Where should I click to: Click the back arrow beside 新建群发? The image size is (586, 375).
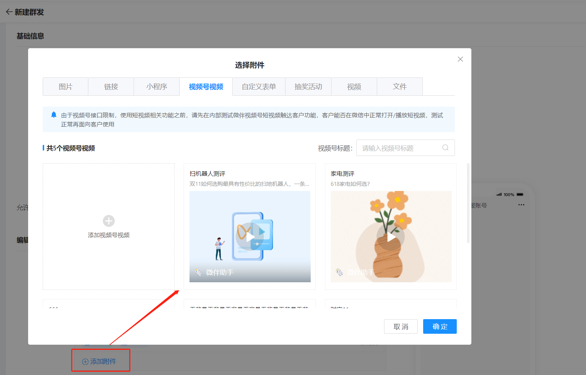click(9, 12)
